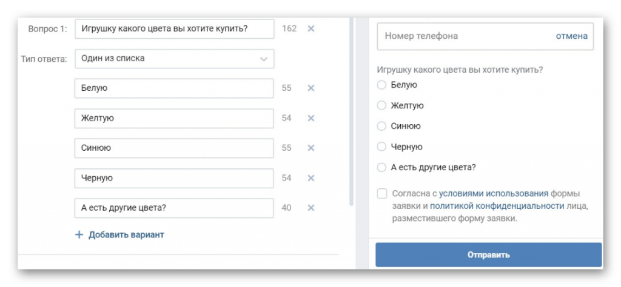Delete the 'А есть другие цвета?' option
The image size is (621, 287).
pyautogui.click(x=310, y=208)
